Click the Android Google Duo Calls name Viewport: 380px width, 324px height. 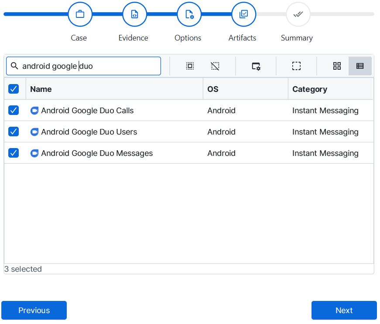click(x=88, y=111)
